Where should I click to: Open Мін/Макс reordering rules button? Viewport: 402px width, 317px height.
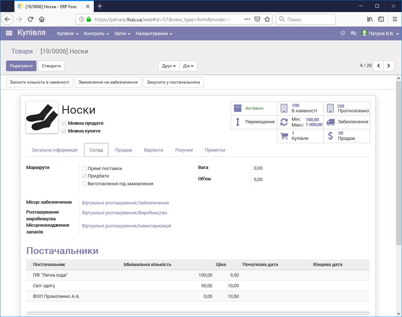click(x=300, y=122)
